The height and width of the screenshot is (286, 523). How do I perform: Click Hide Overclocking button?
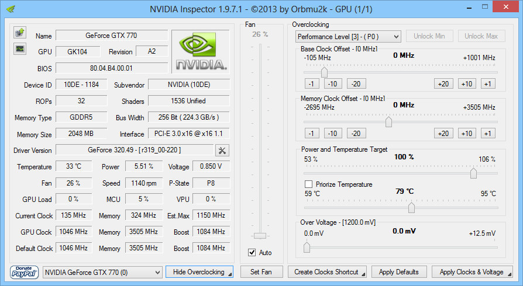[199, 272]
